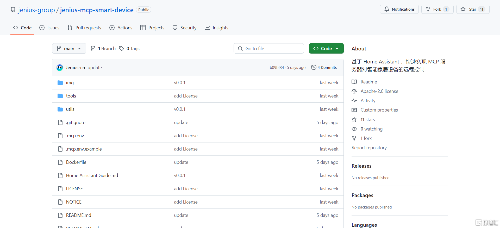Open the tools folder
500x228 pixels.
click(71, 96)
